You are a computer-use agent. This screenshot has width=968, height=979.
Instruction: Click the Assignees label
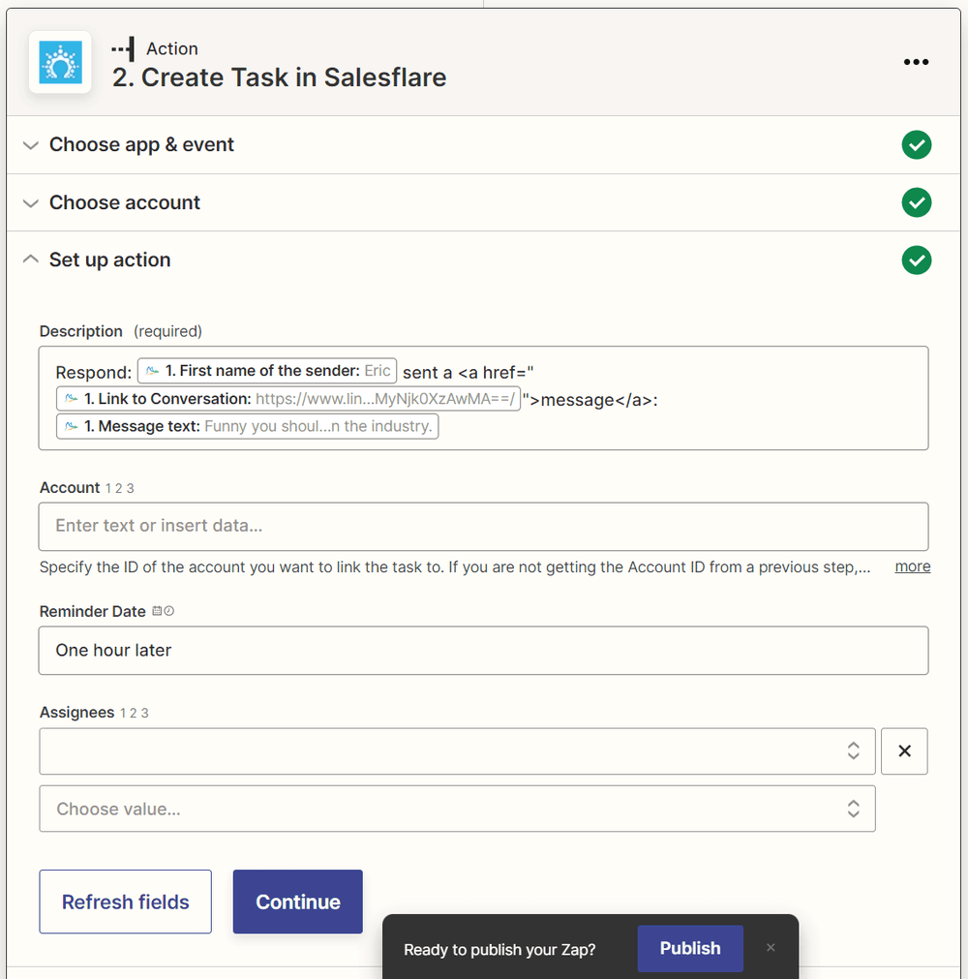pyautogui.click(x=76, y=713)
